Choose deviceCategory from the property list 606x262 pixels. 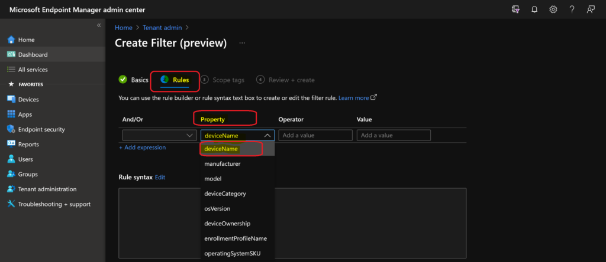click(237, 194)
